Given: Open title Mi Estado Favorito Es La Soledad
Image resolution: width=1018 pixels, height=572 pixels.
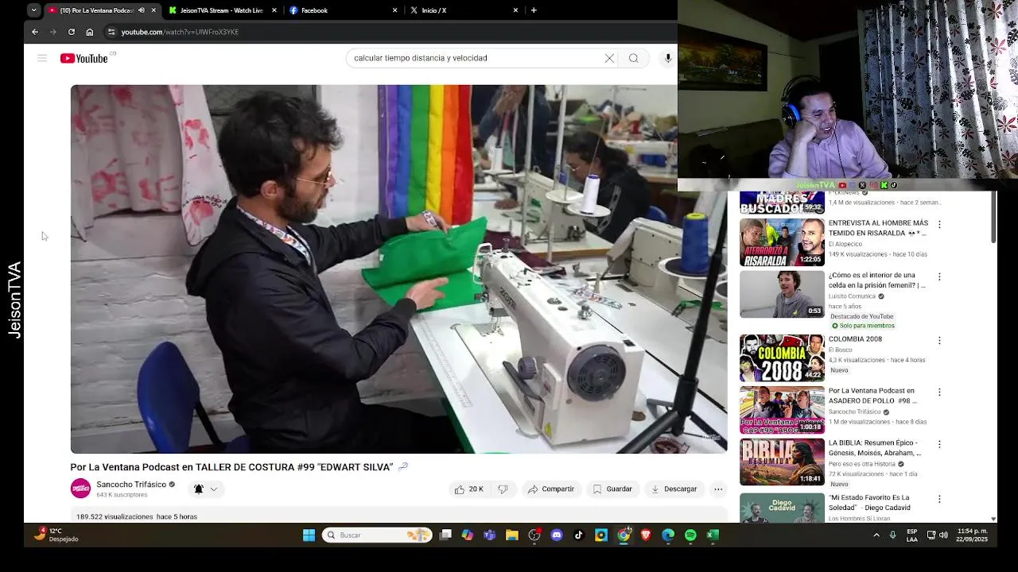Looking at the screenshot, I should click(869, 502).
